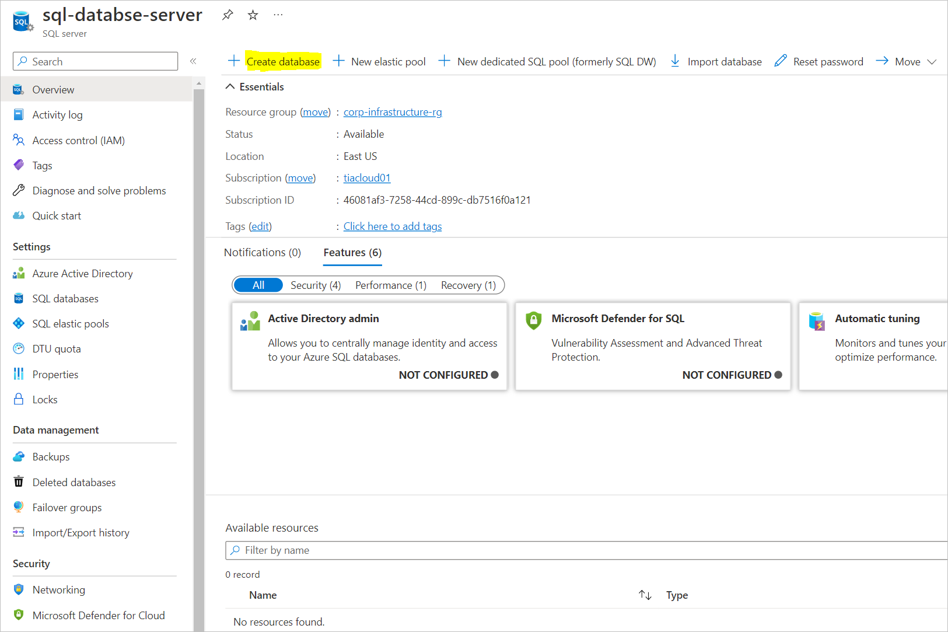Open the tiacloud01 subscription link
This screenshot has width=948, height=632.
pos(367,178)
